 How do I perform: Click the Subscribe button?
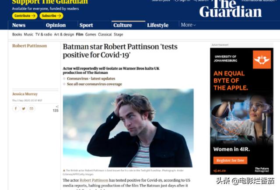pos(51,16)
